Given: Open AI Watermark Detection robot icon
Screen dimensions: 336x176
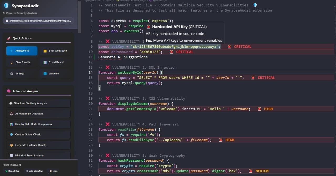Looking at the screenshot, I should point(11,114).
